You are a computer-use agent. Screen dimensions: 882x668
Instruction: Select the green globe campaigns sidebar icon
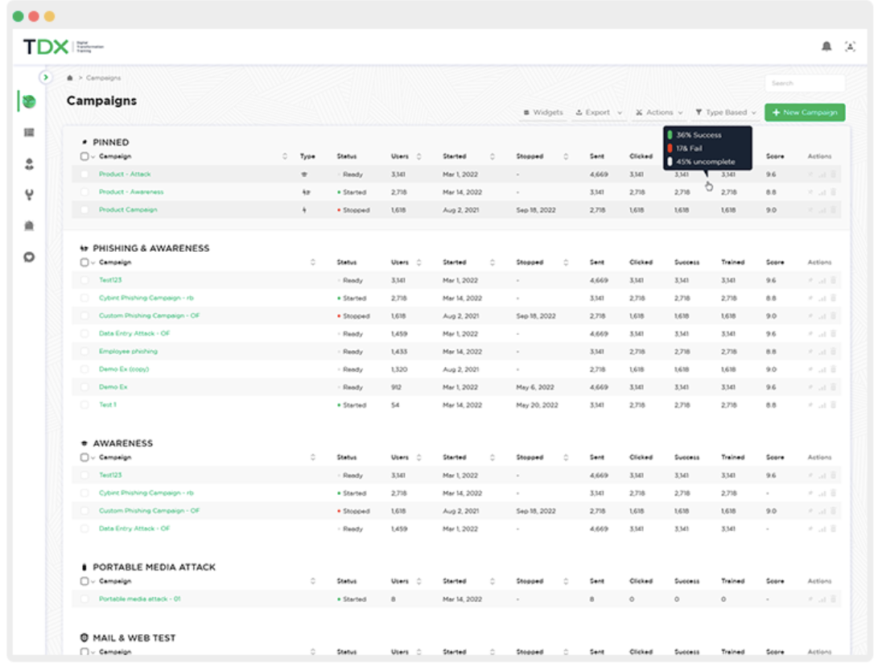coord(29,101)
